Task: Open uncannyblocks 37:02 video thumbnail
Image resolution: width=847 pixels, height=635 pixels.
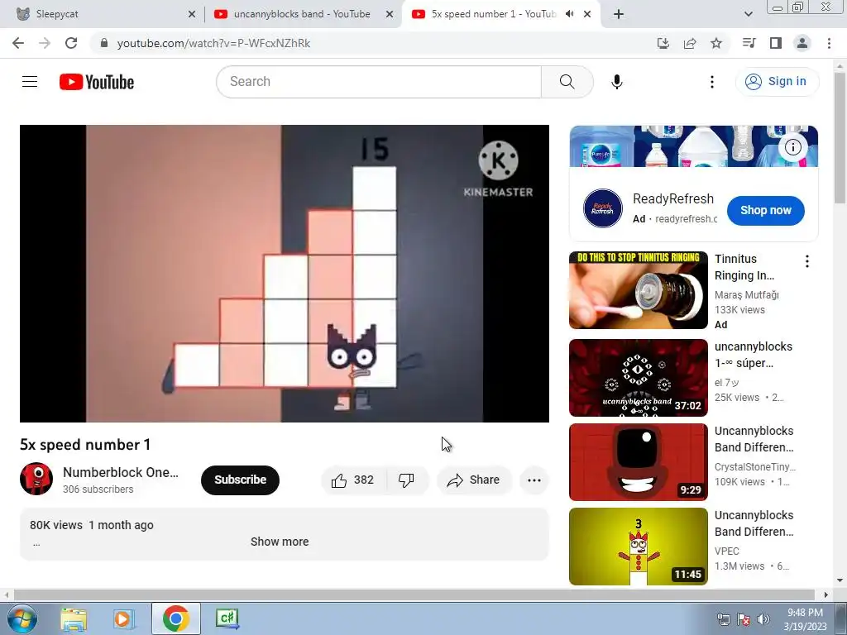Action: point(638,377)
